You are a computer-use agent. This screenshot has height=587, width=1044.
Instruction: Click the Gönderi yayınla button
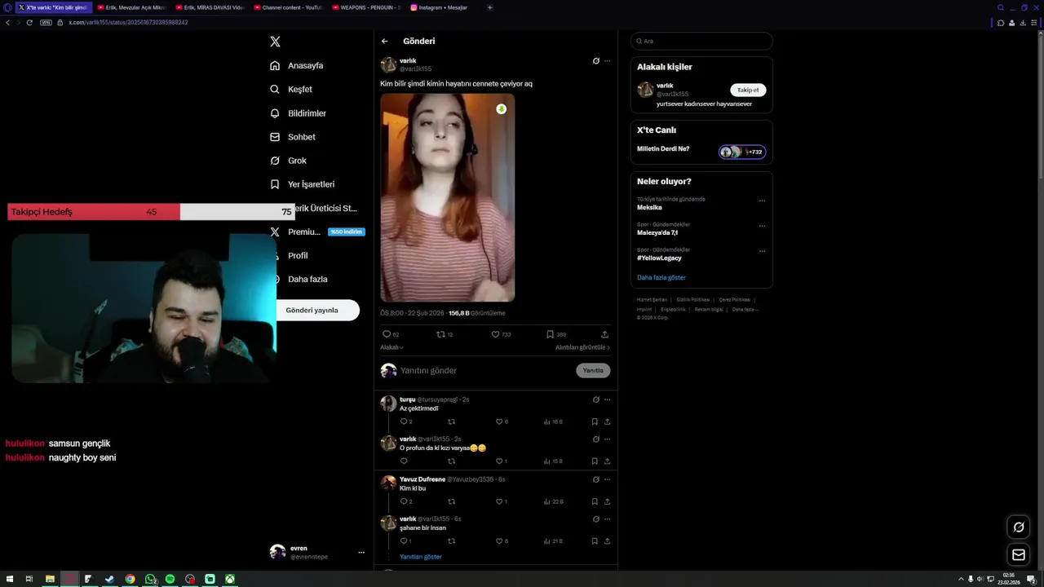[317, 310]
